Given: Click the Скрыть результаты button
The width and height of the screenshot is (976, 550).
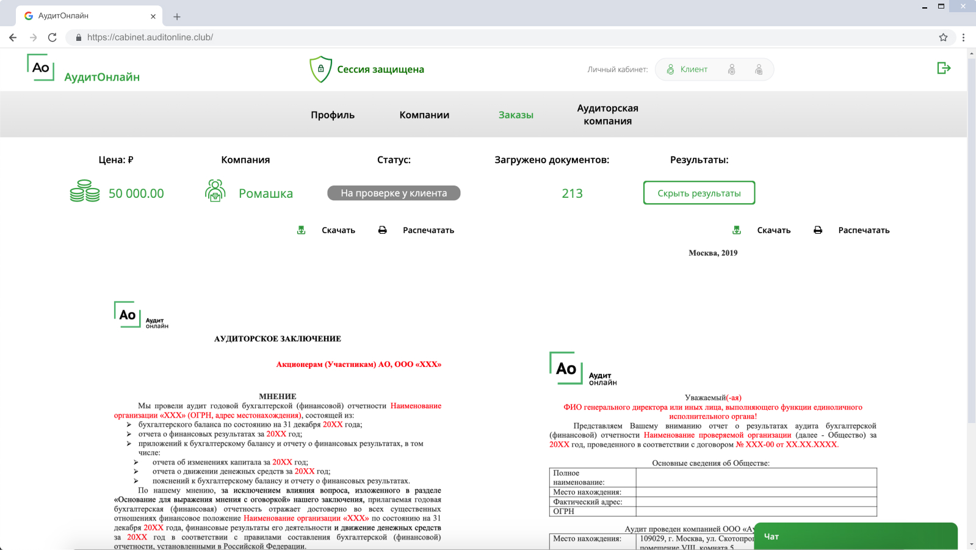Looking at the screenshot, I should click(x=699, y=193).
